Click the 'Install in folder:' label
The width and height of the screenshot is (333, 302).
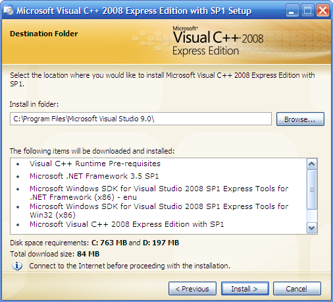(x=34, y=104)
